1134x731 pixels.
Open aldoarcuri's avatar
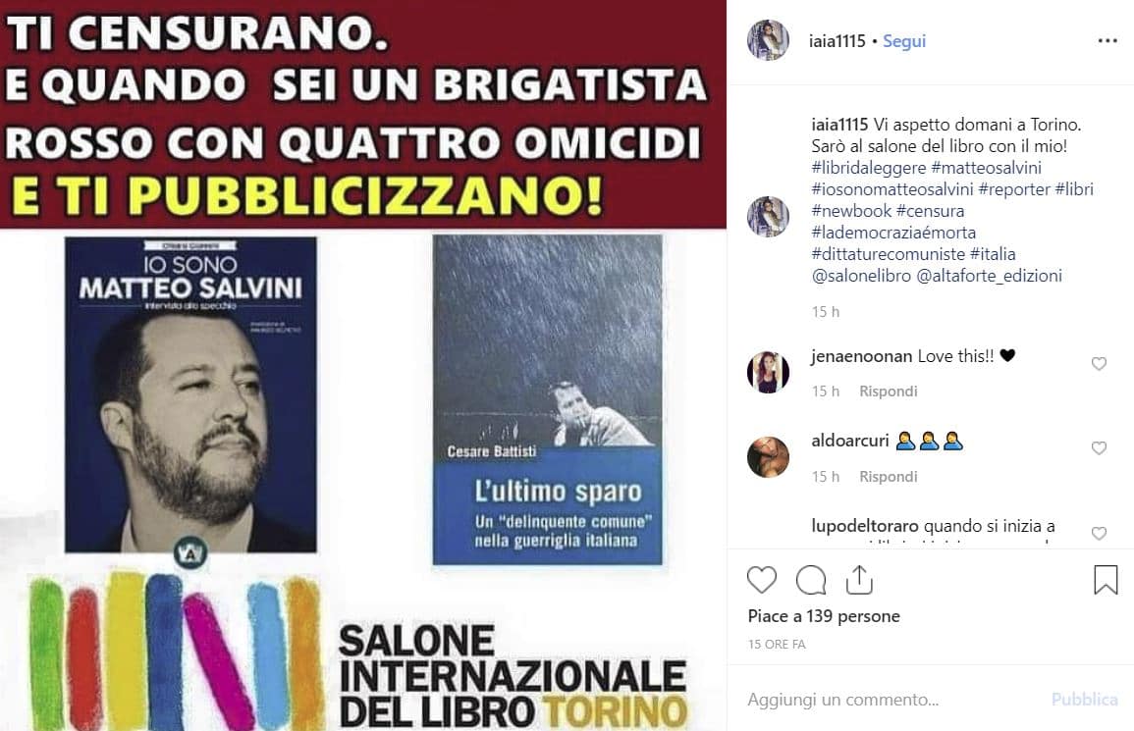[x=768, y=457]
